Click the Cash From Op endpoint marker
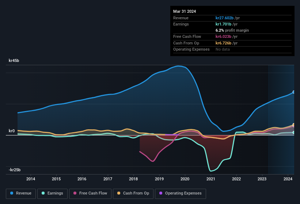Screen dimensions: 300x204 click(x=294, y=125)
